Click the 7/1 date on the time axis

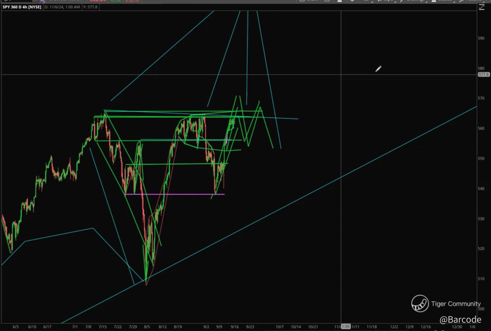tap(75, 327)
